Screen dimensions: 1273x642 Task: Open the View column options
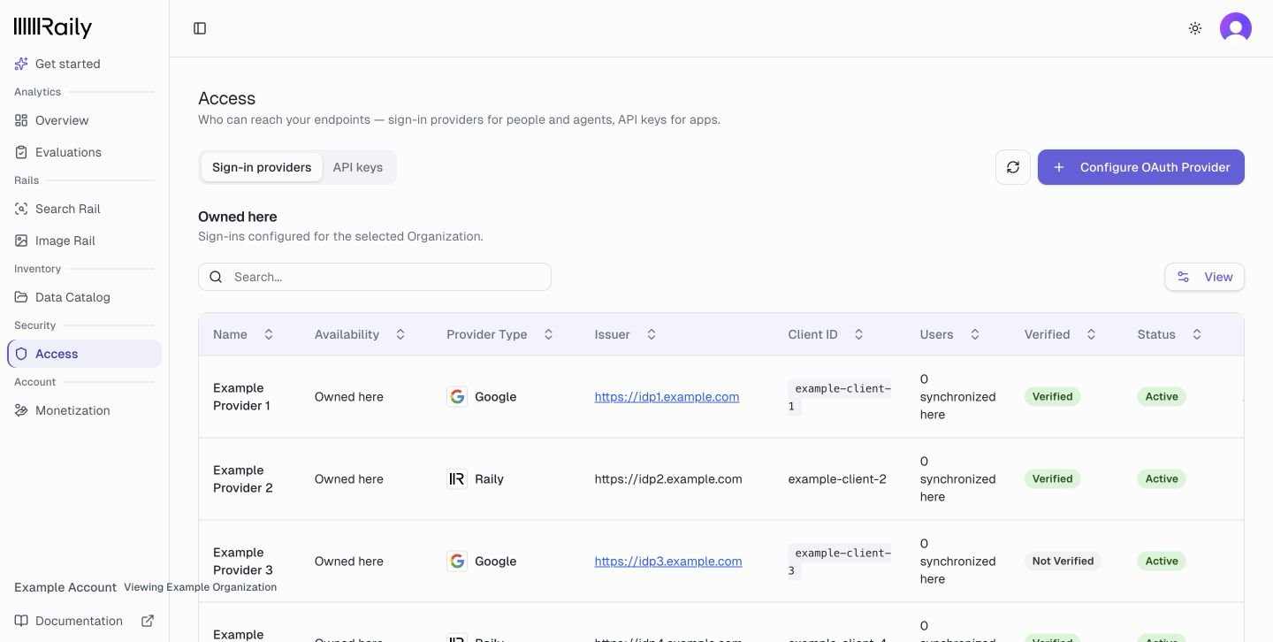(1204, 277)
